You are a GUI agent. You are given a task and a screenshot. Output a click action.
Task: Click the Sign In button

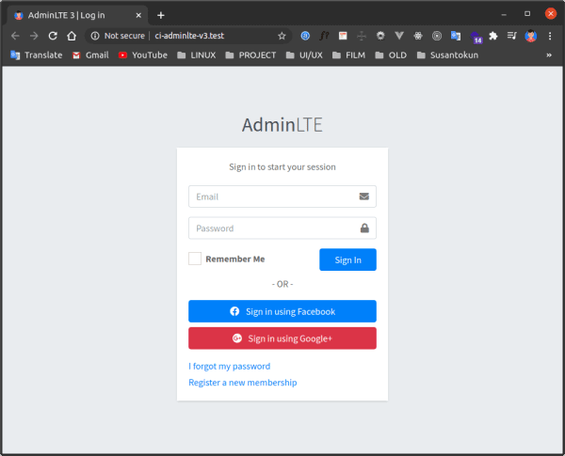347,259
